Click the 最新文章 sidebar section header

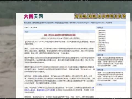(x=100, y=55)
